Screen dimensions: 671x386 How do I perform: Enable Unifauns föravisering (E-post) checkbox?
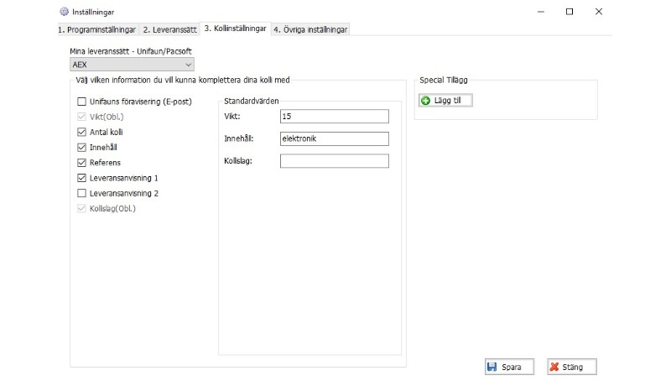[81, 102]
